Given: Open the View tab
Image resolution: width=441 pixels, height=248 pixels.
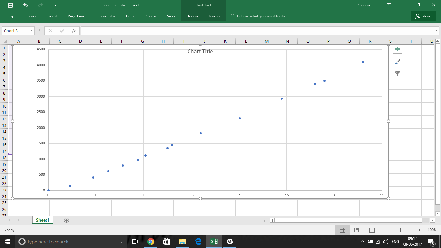Looking at the screenshot, I should pyautogui.click(x=171, y=16).
